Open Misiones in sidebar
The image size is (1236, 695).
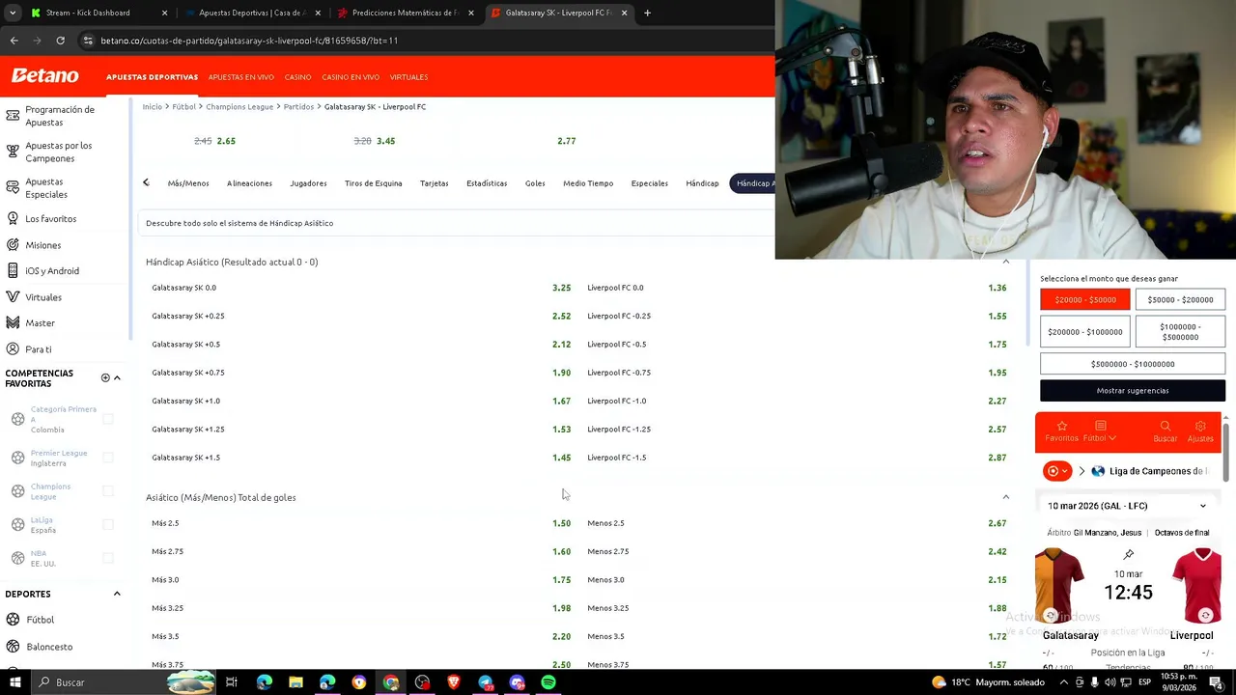[42, 245]
